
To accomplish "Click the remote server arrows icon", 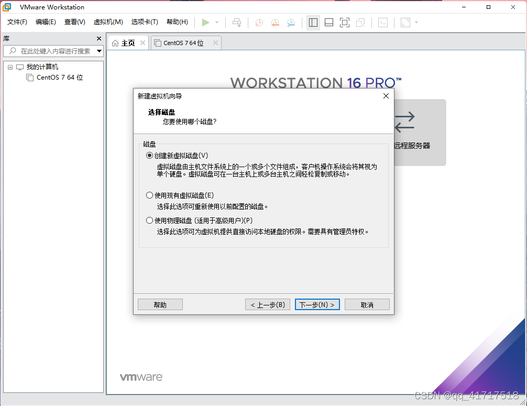I will pyautogui.click(x=404, y=122).
